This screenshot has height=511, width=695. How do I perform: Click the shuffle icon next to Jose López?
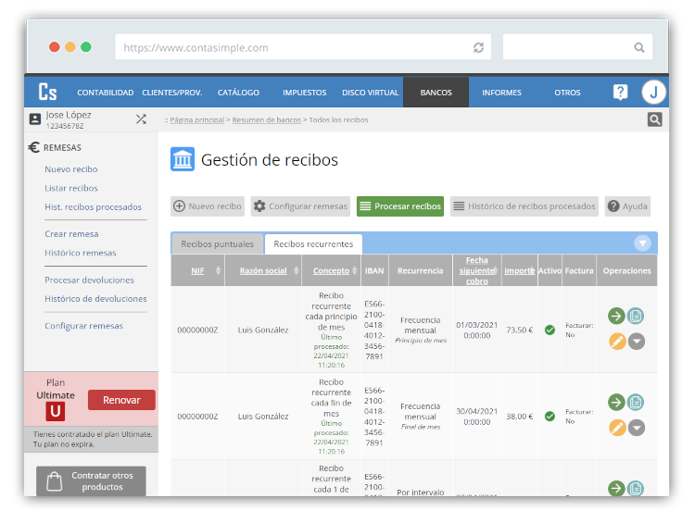click(141, 119)
